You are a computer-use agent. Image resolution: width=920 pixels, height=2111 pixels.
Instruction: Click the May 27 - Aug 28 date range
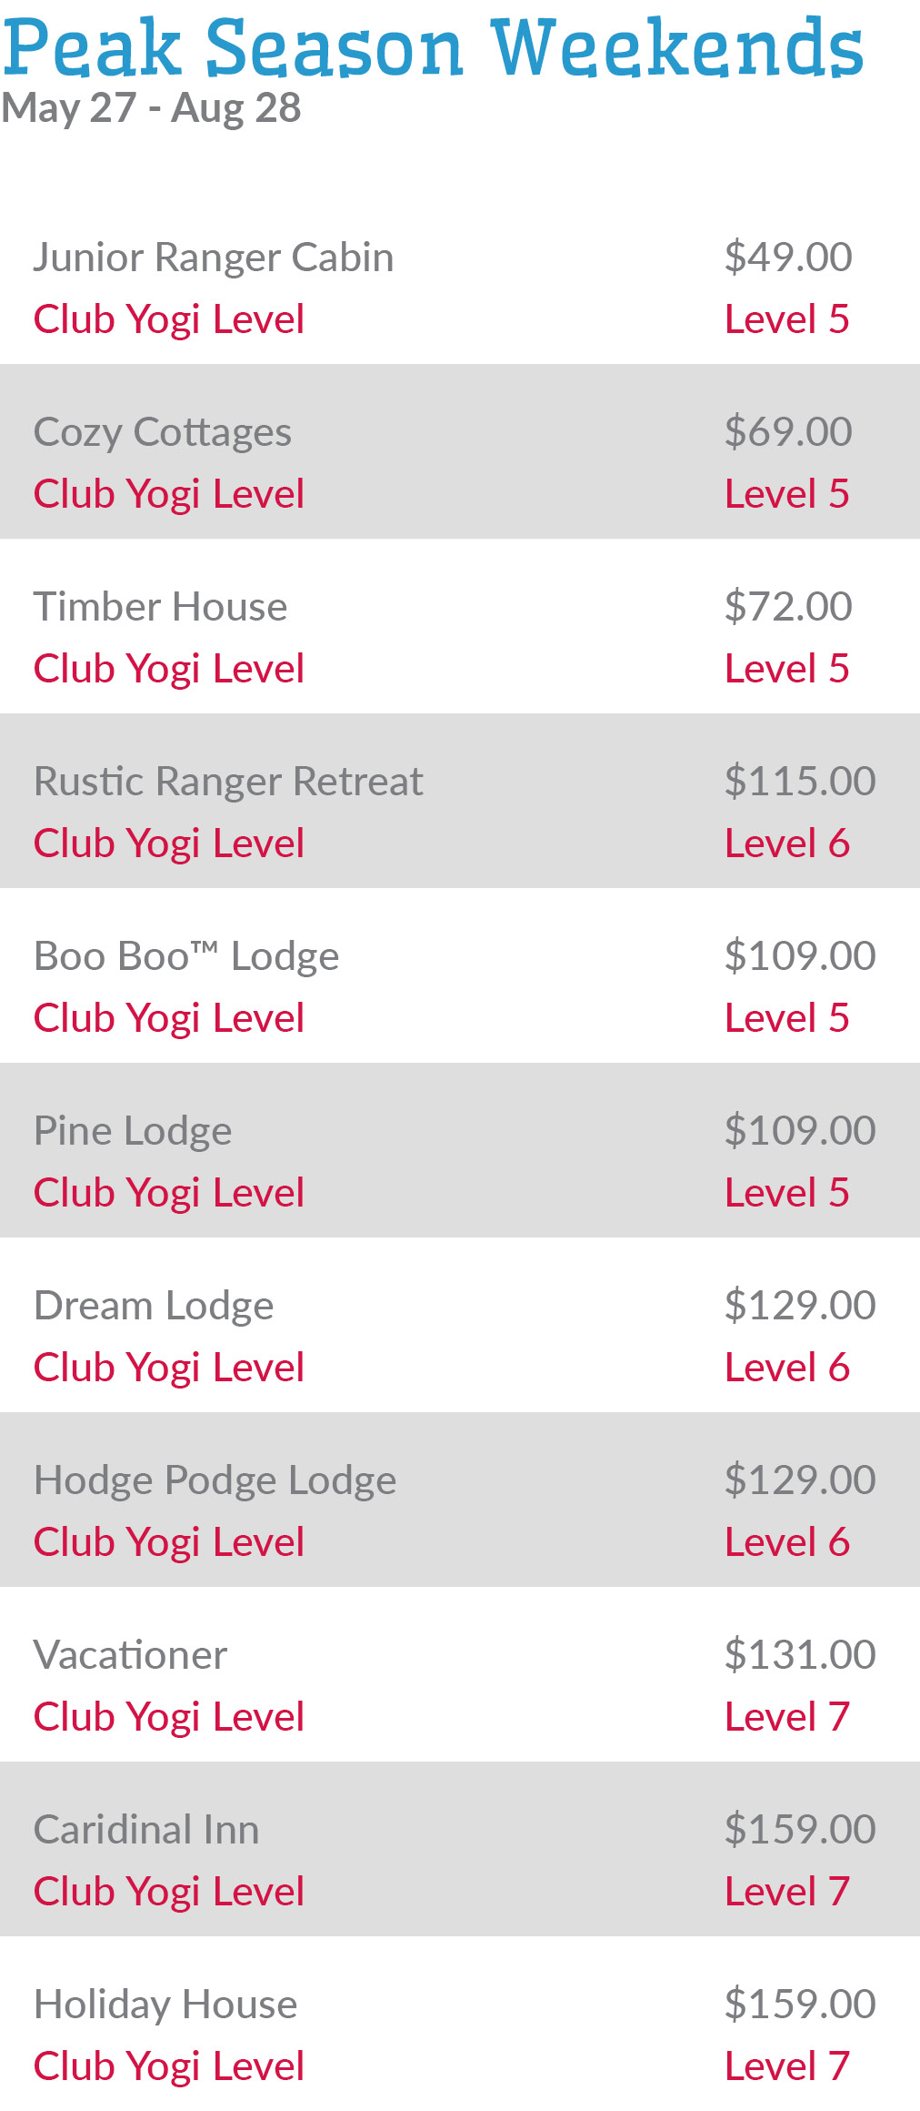(151, 108)
